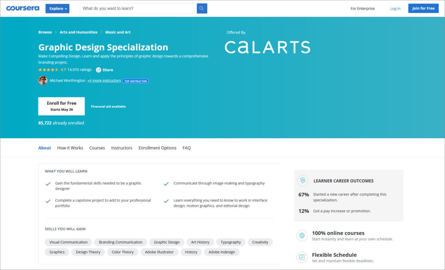Click Michael Worthington's avatar photo

pyautogui.click(x=43, y=81)
